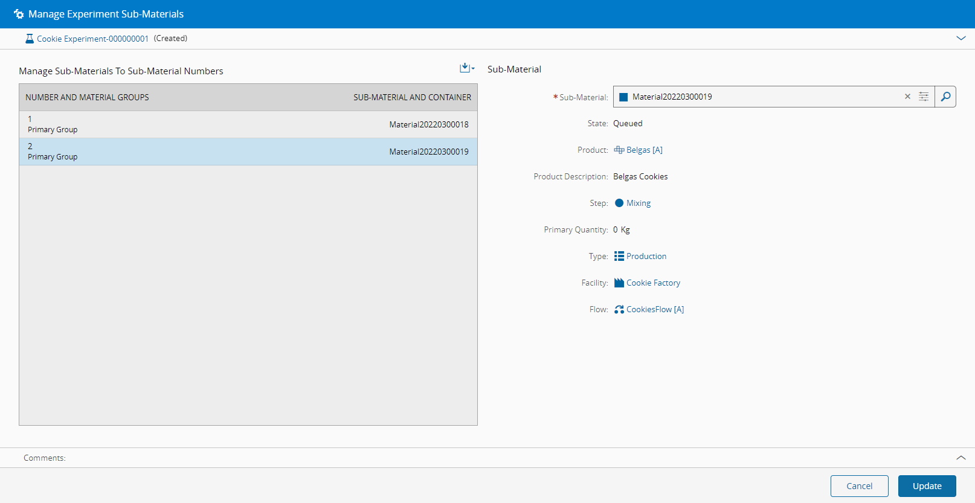This screenshot has width=975, height=503.
Task: Open the Belgas [A] product link
Action: tap(644, 150)
